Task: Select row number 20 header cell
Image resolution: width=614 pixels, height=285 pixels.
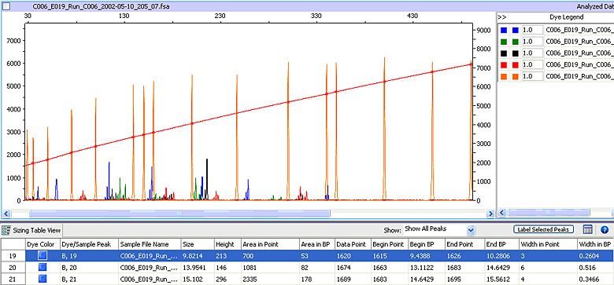Action: click(x=13, y=268)
